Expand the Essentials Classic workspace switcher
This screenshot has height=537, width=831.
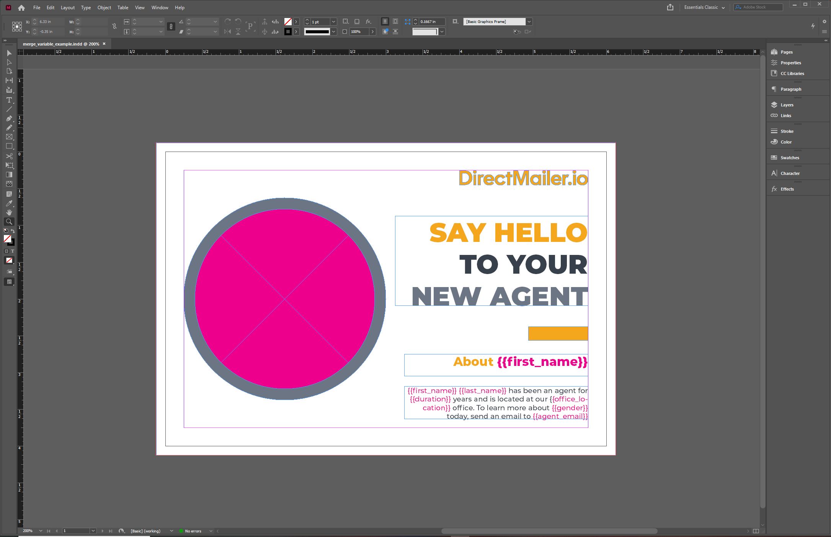point(723,8)
